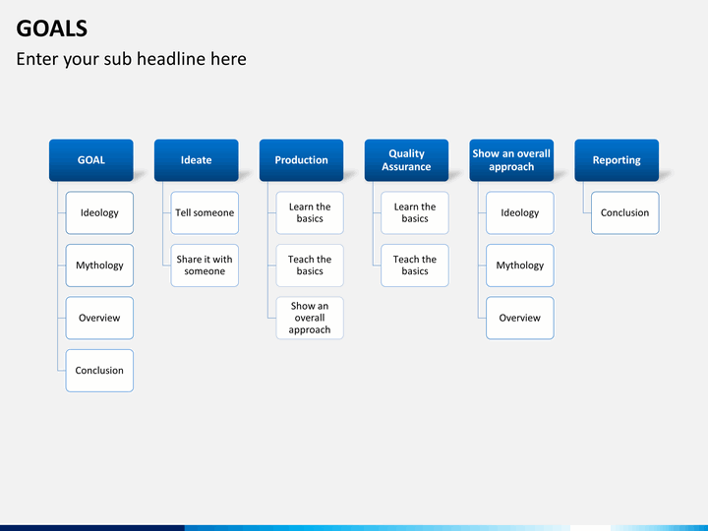708x531 pixels.
Task: Click the blue 'Show an overall approach' header
Action: pyautogui.click(x=511, y=160)
